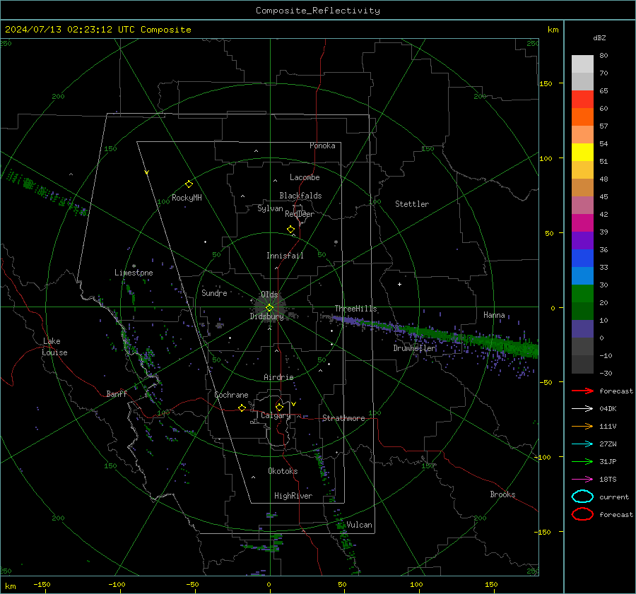Click the yellow diamond marker below RedDeer
Screen dimensions: 636x594
point(291,230)
